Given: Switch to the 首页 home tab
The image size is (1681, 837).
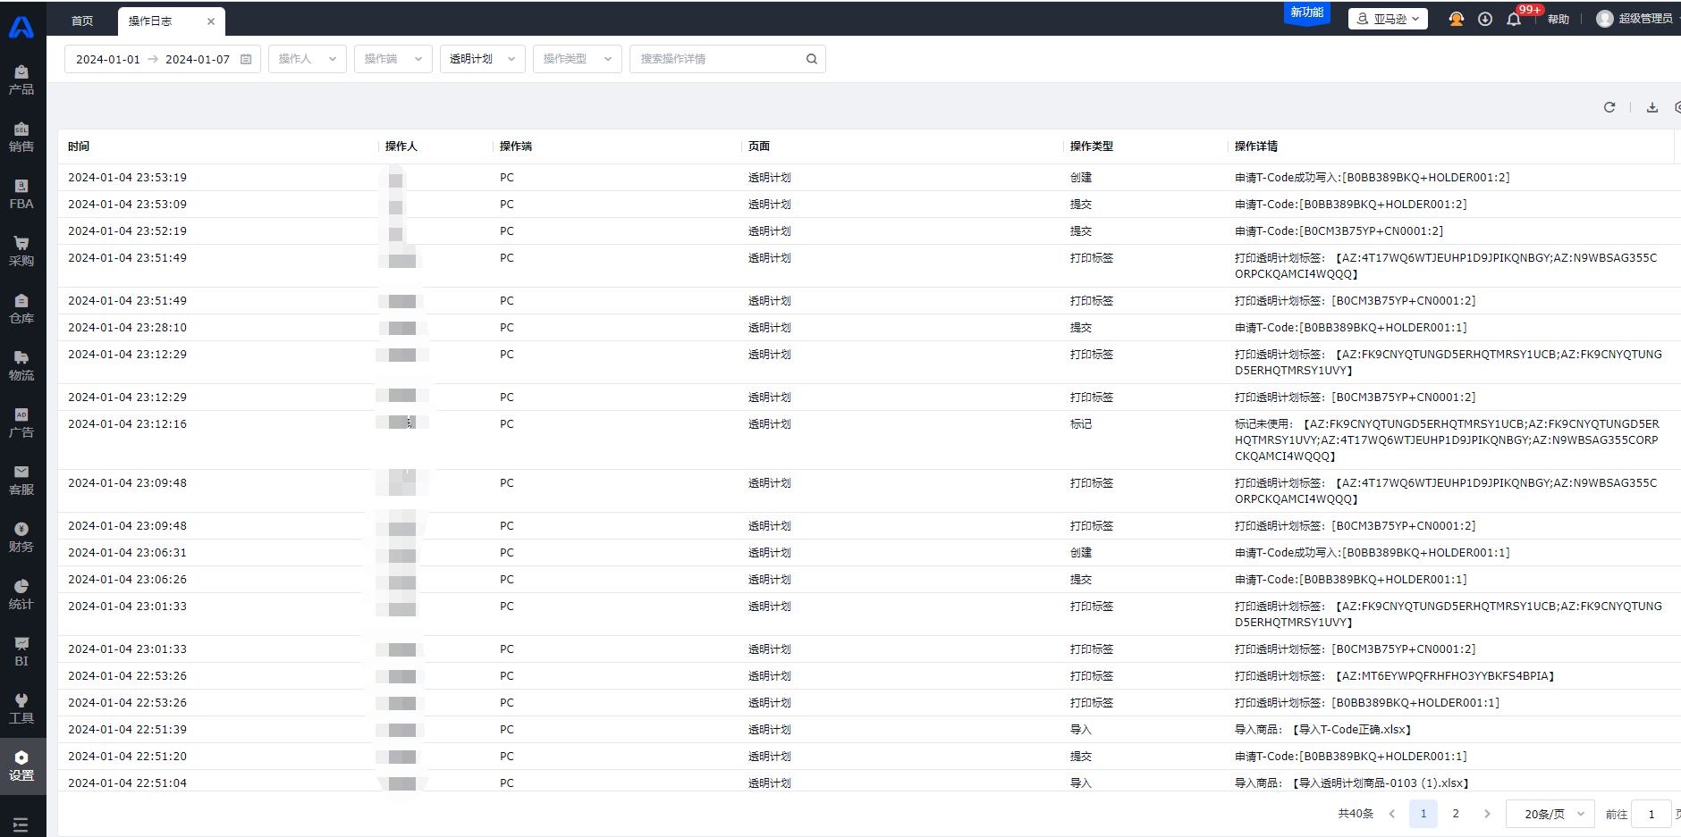Looking at the screenshot, I should (82, 21).
